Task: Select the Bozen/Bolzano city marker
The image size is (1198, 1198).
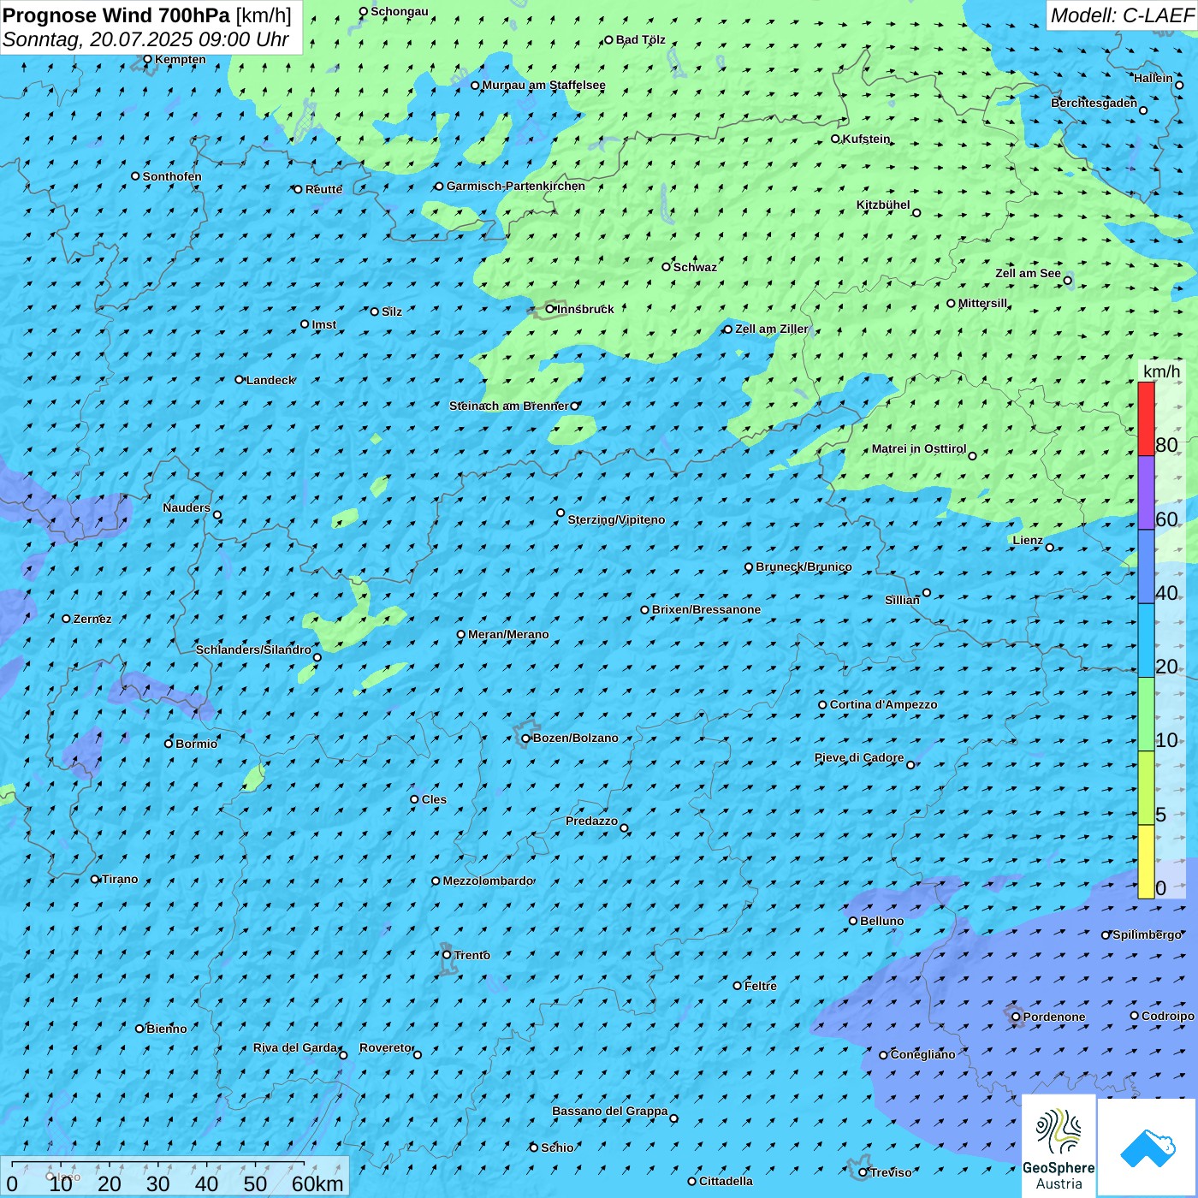Action: [525, 738]
